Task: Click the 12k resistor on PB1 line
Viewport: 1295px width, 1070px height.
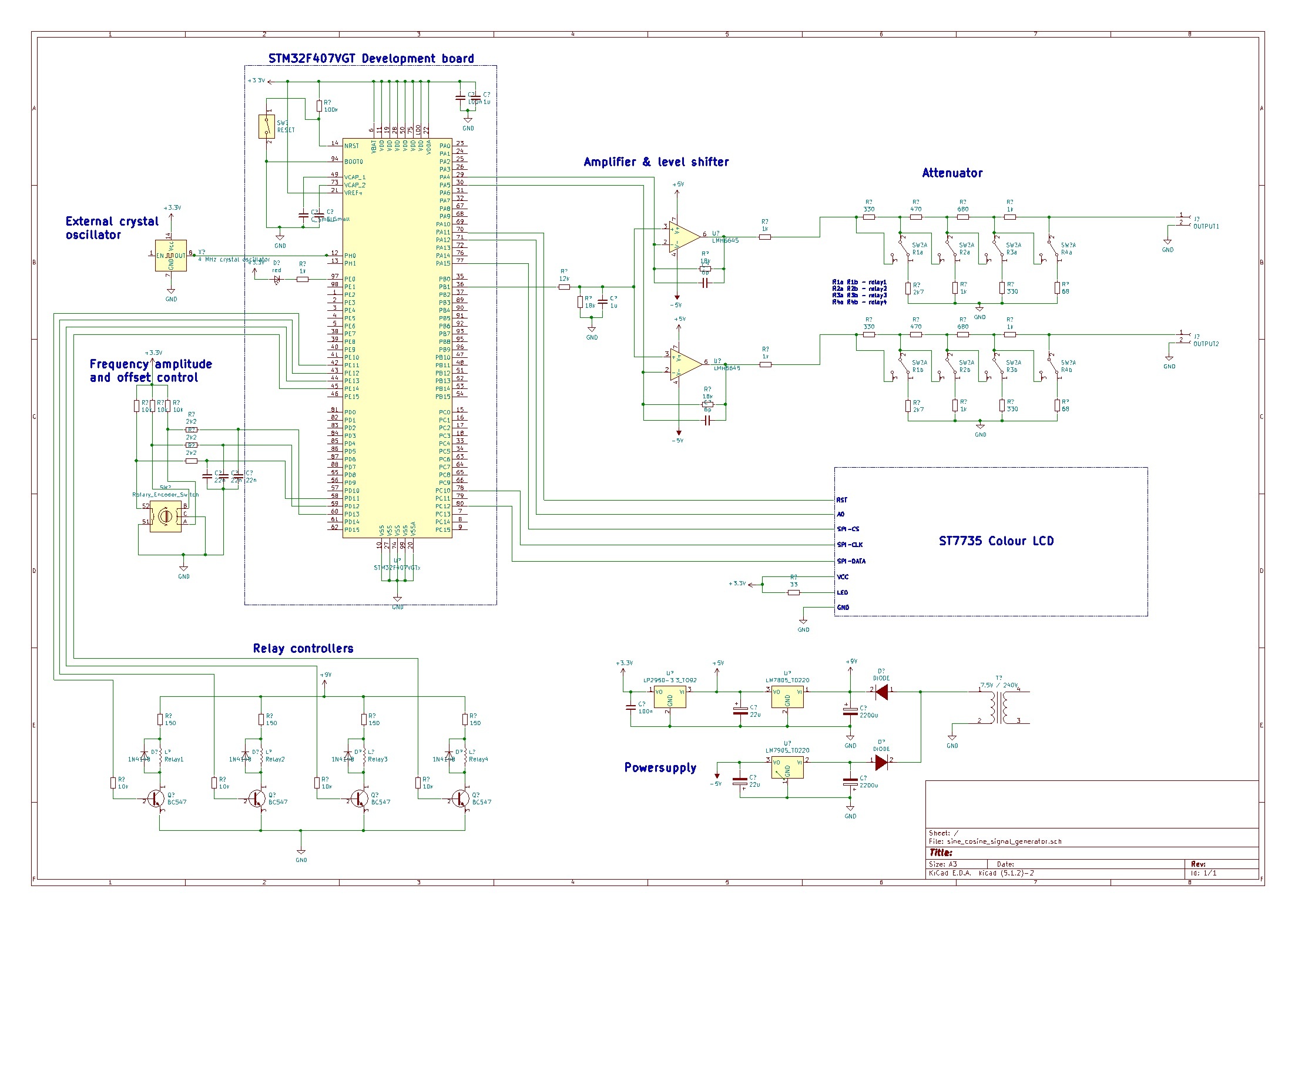Action: (x=563, y=287)
